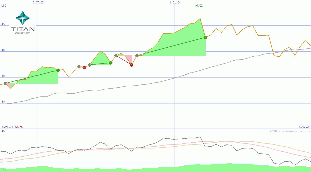Click the small red marker near 37
Viewport: 311px width, 172px height.
click(84, 68)
